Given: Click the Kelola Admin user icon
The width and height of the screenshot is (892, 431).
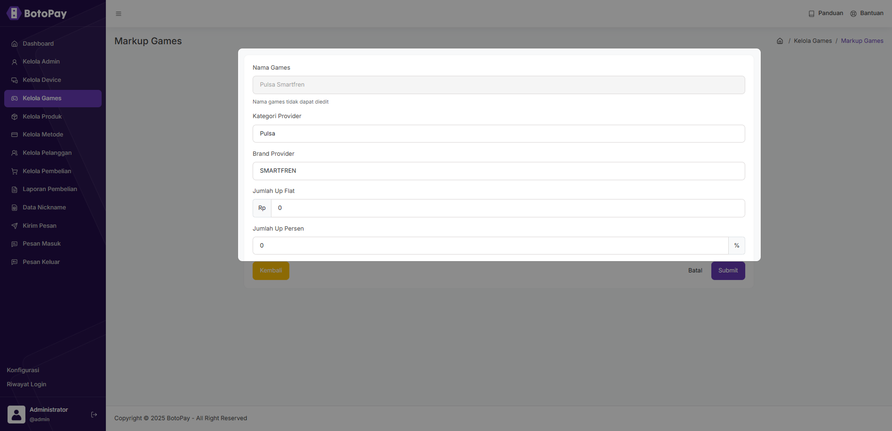Looking at the screenshot, I should click(x=15, y=62).
